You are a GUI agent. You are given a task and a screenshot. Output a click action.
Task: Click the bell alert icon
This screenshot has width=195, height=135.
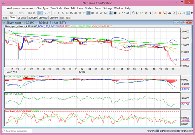(133, 13)
